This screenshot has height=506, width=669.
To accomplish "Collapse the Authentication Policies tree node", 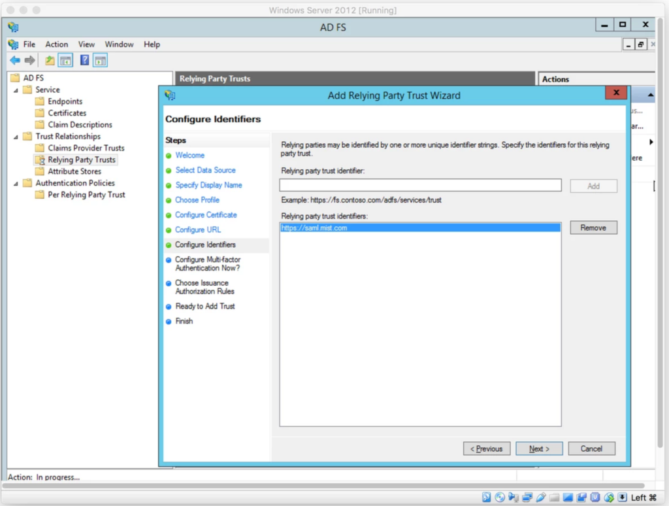I will coord(16,184).
